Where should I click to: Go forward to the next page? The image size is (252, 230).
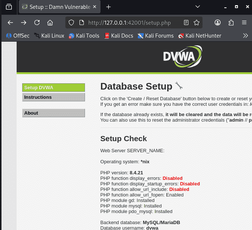pos(24,22)
